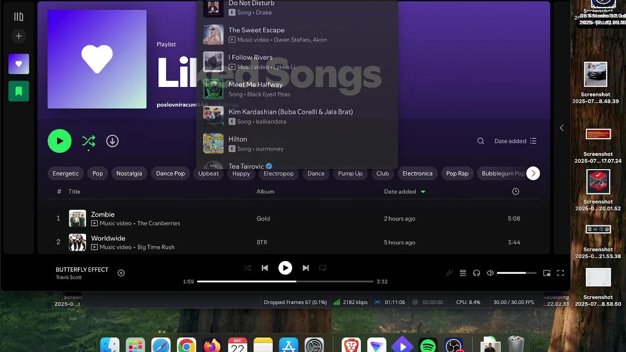Image resolution: width=626 pixels, height=352 pixels.
Task: Choose the Kim Kardashian song result
Action: (297, 117)
